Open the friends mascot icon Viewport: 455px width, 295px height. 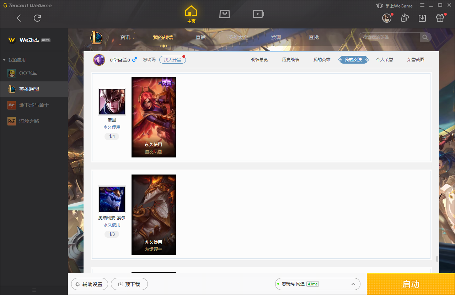click(405, 18)
